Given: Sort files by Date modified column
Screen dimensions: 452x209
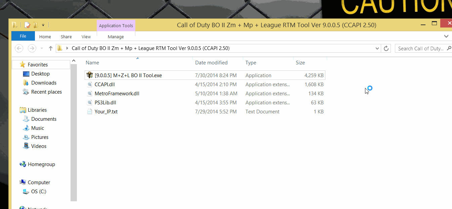Looking at the screenshot, I should (x=211, y=63).
